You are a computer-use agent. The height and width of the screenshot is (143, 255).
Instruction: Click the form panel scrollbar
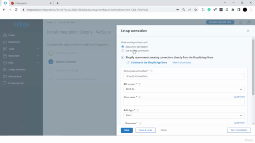click(253, 67)
